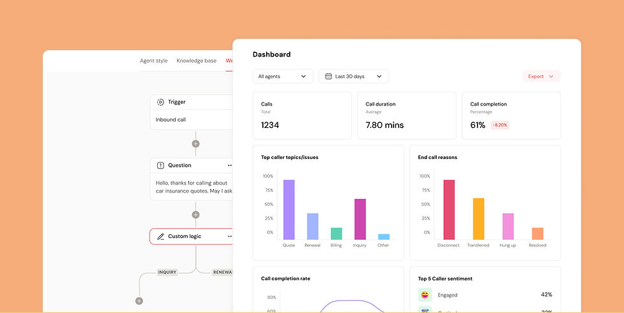Click the Custom logic pencil icon
624x313 pixels.
[160, 237]
